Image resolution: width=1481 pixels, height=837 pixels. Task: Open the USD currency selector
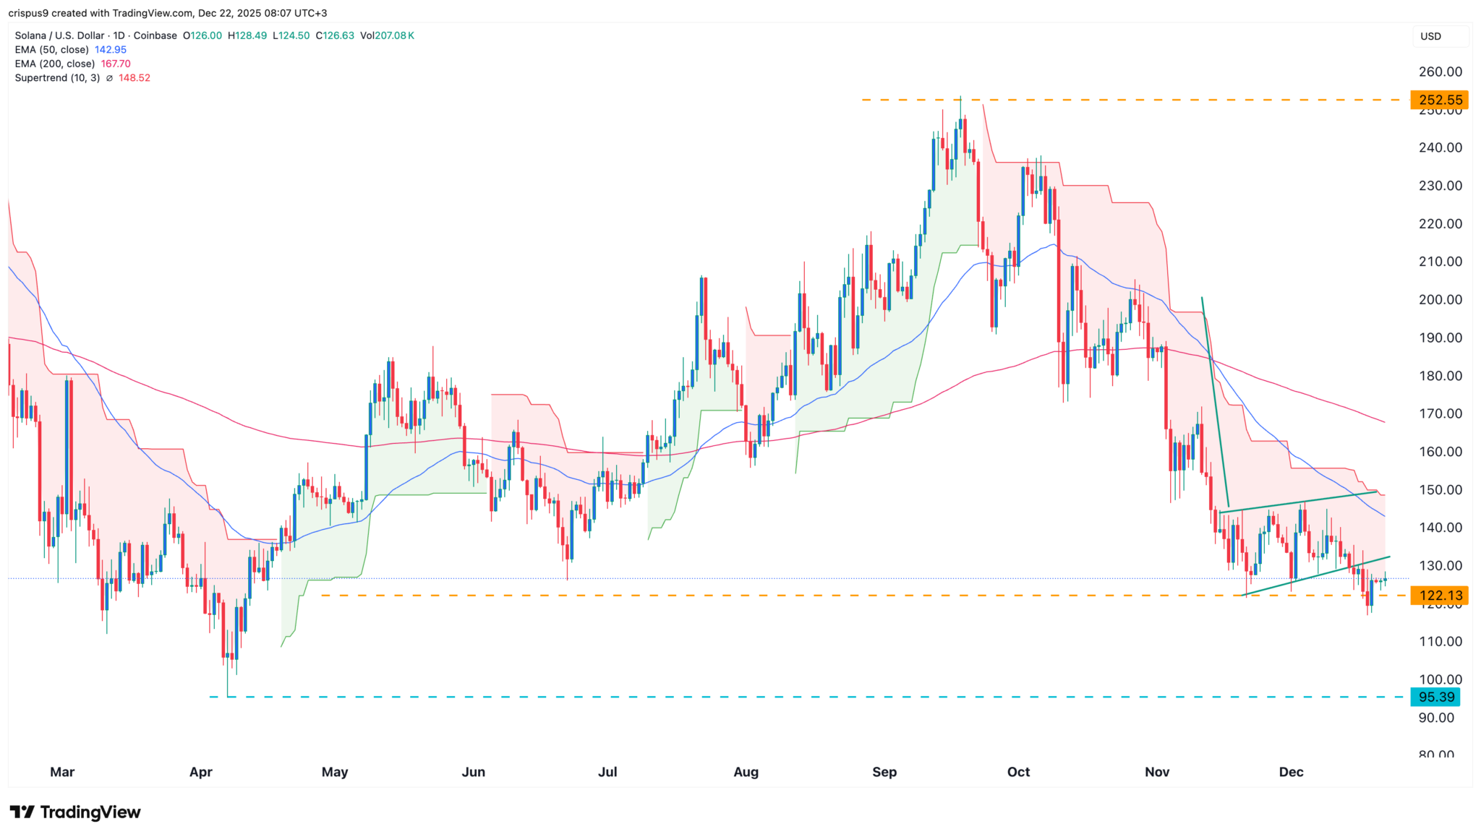(1430, 36)
